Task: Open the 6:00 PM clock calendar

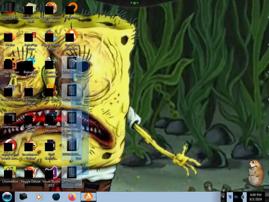Action: coord(256,197)
